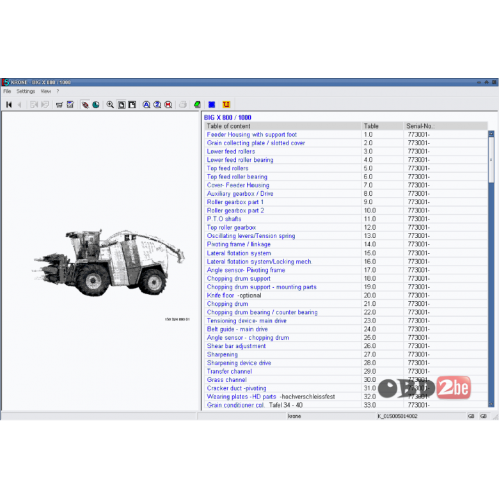This screenshot has height=499, width=499.
Task: Select 'Lower feed rollers' table entry
Action: 231,152
